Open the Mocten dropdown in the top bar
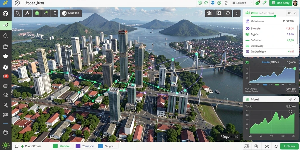 tap(242, 3)
